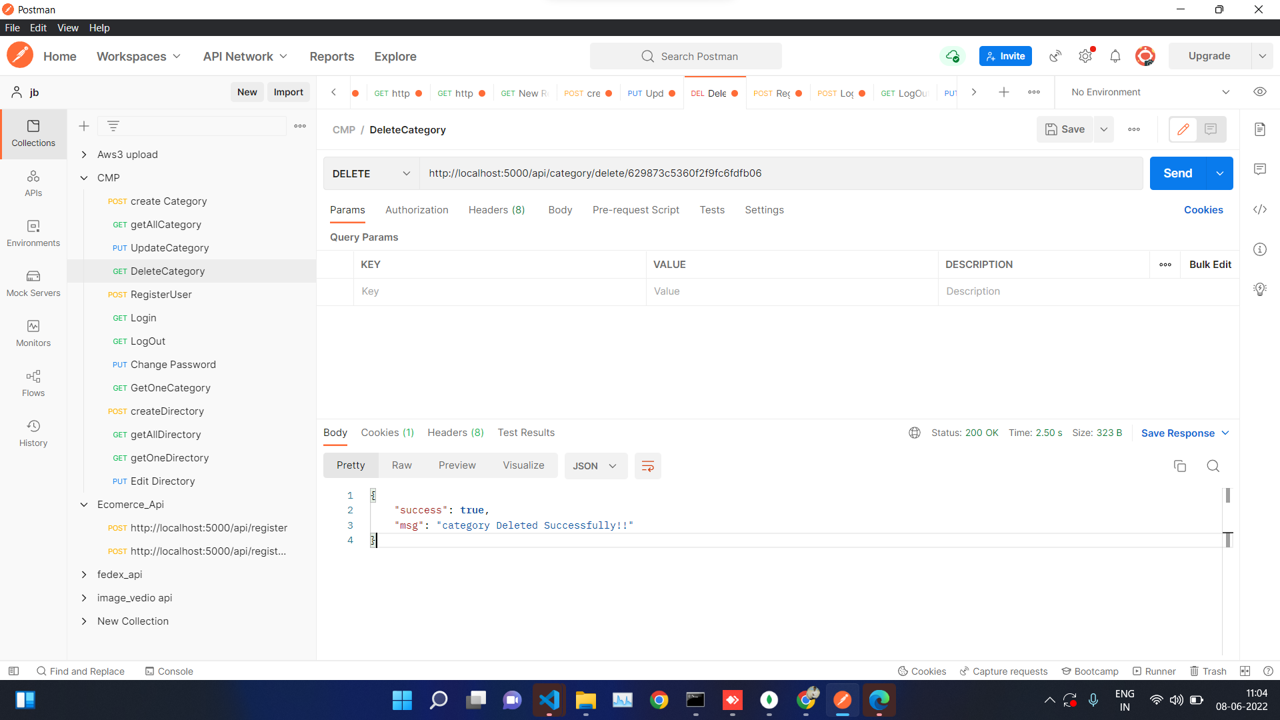Expand the fedex_api collection

(x=84, y=575)
